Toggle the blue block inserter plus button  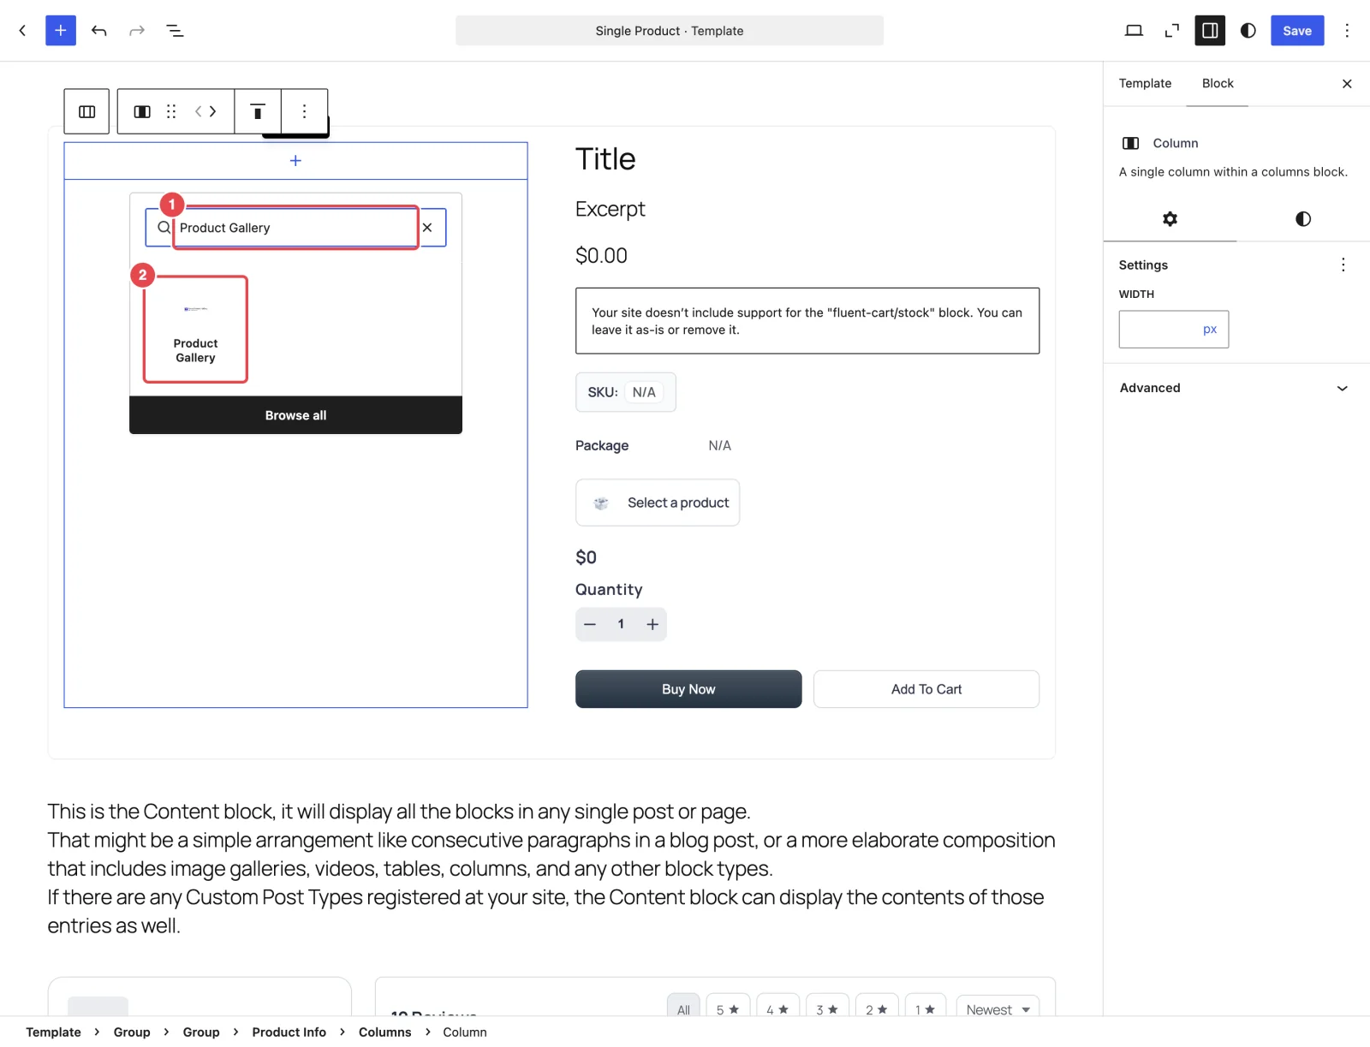61,31
